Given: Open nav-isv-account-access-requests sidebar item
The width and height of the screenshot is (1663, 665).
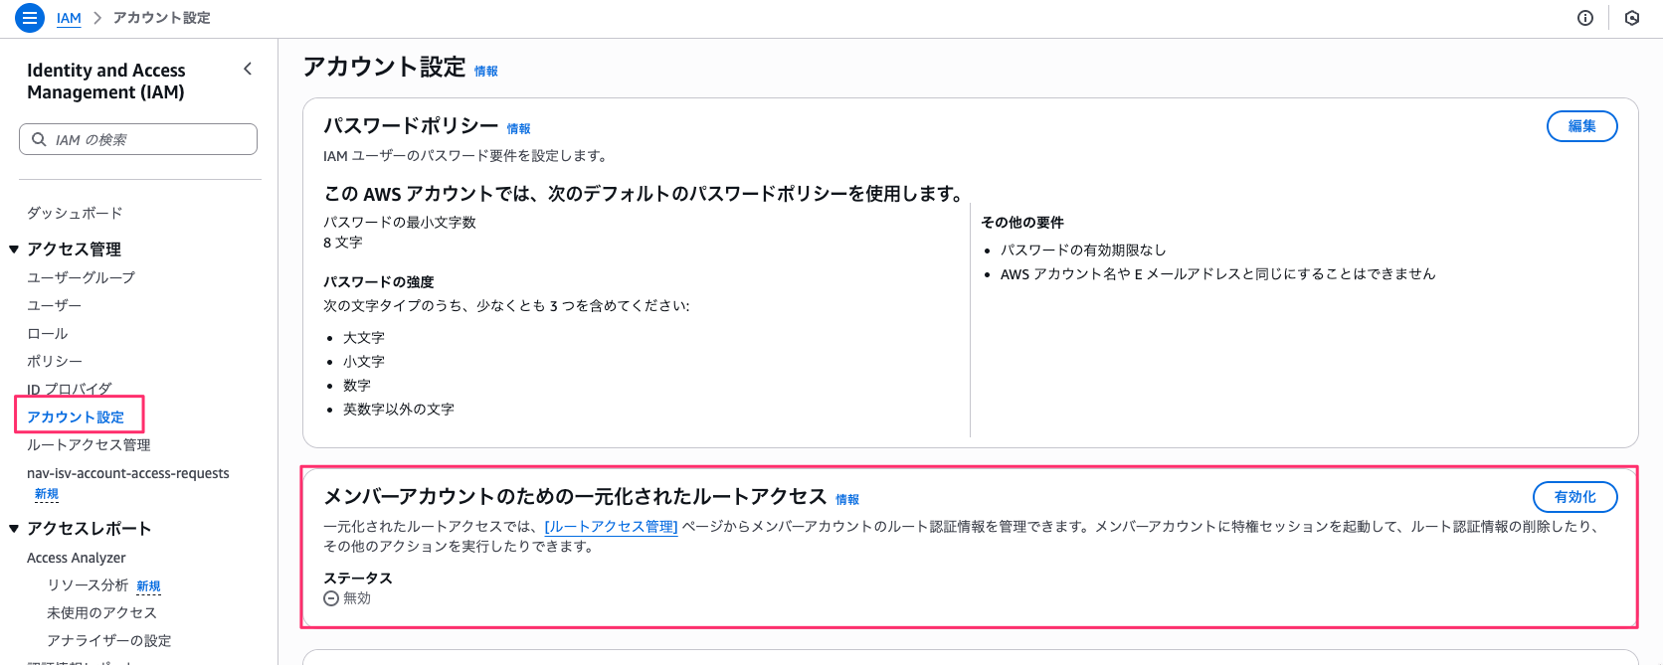Looking at the screenshot, I should [x=127, y=473].
